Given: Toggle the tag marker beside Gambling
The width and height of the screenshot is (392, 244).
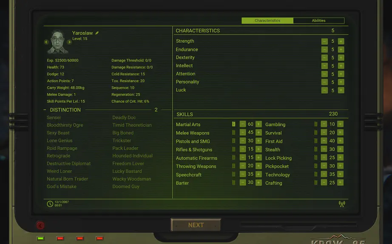Looking at the screenshot, I should pyautogui.click(x=316, y=124).
